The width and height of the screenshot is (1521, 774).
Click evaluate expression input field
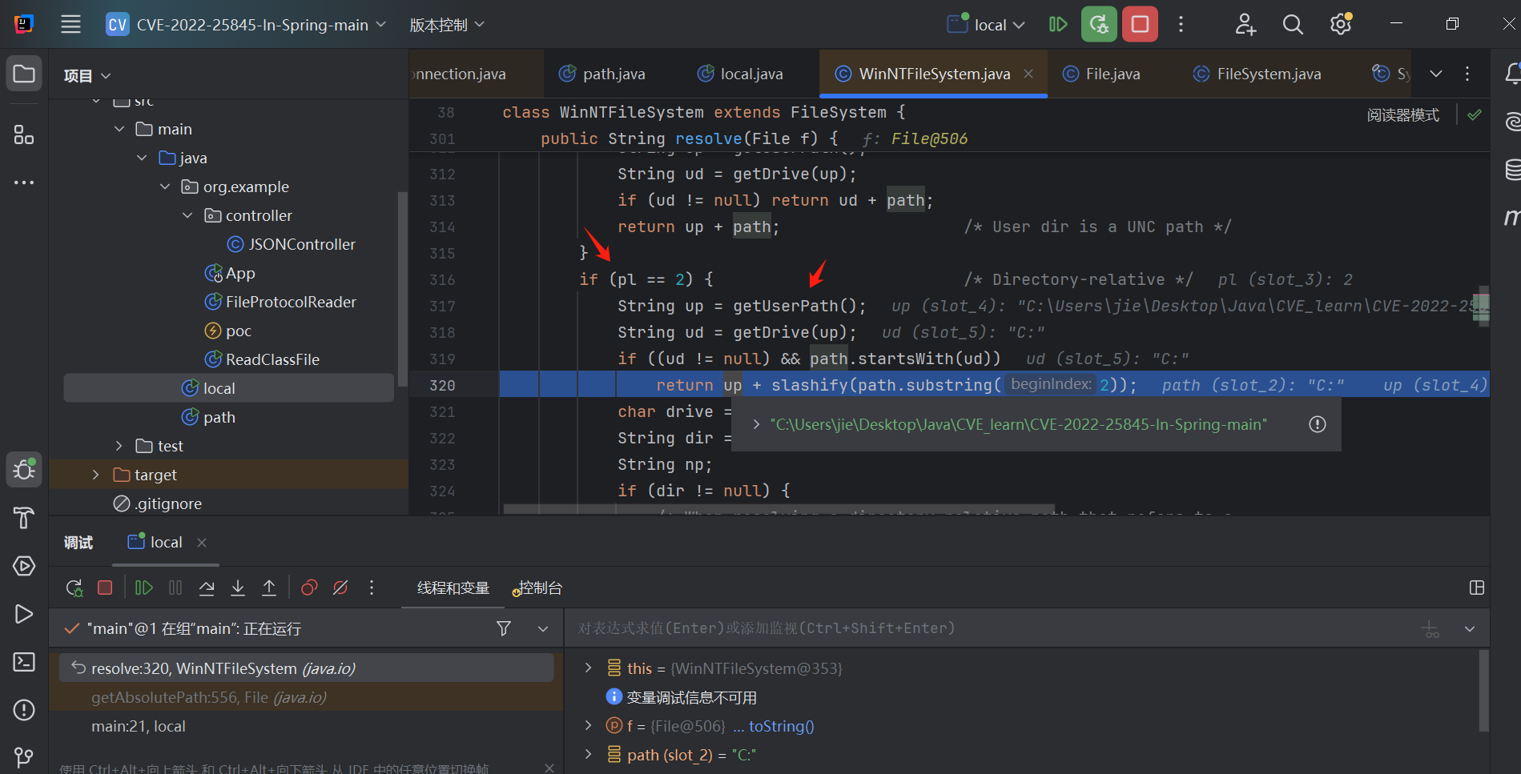pyautogui.click(x=993, y=628)
